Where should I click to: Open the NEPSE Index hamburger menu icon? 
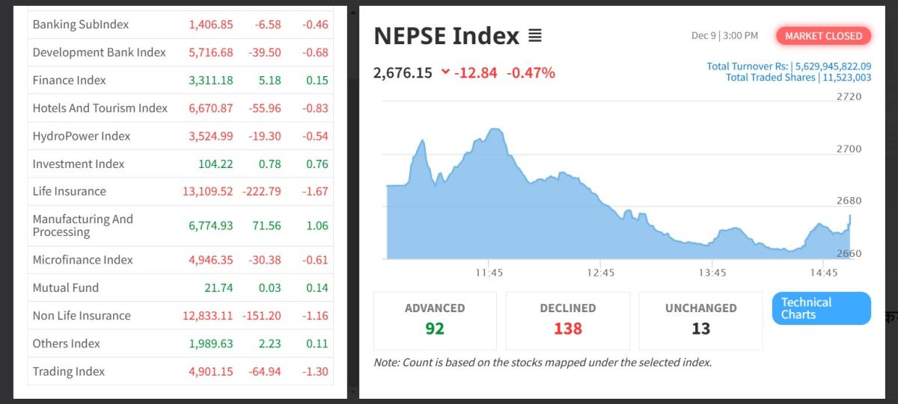click(x=535, y=36)
